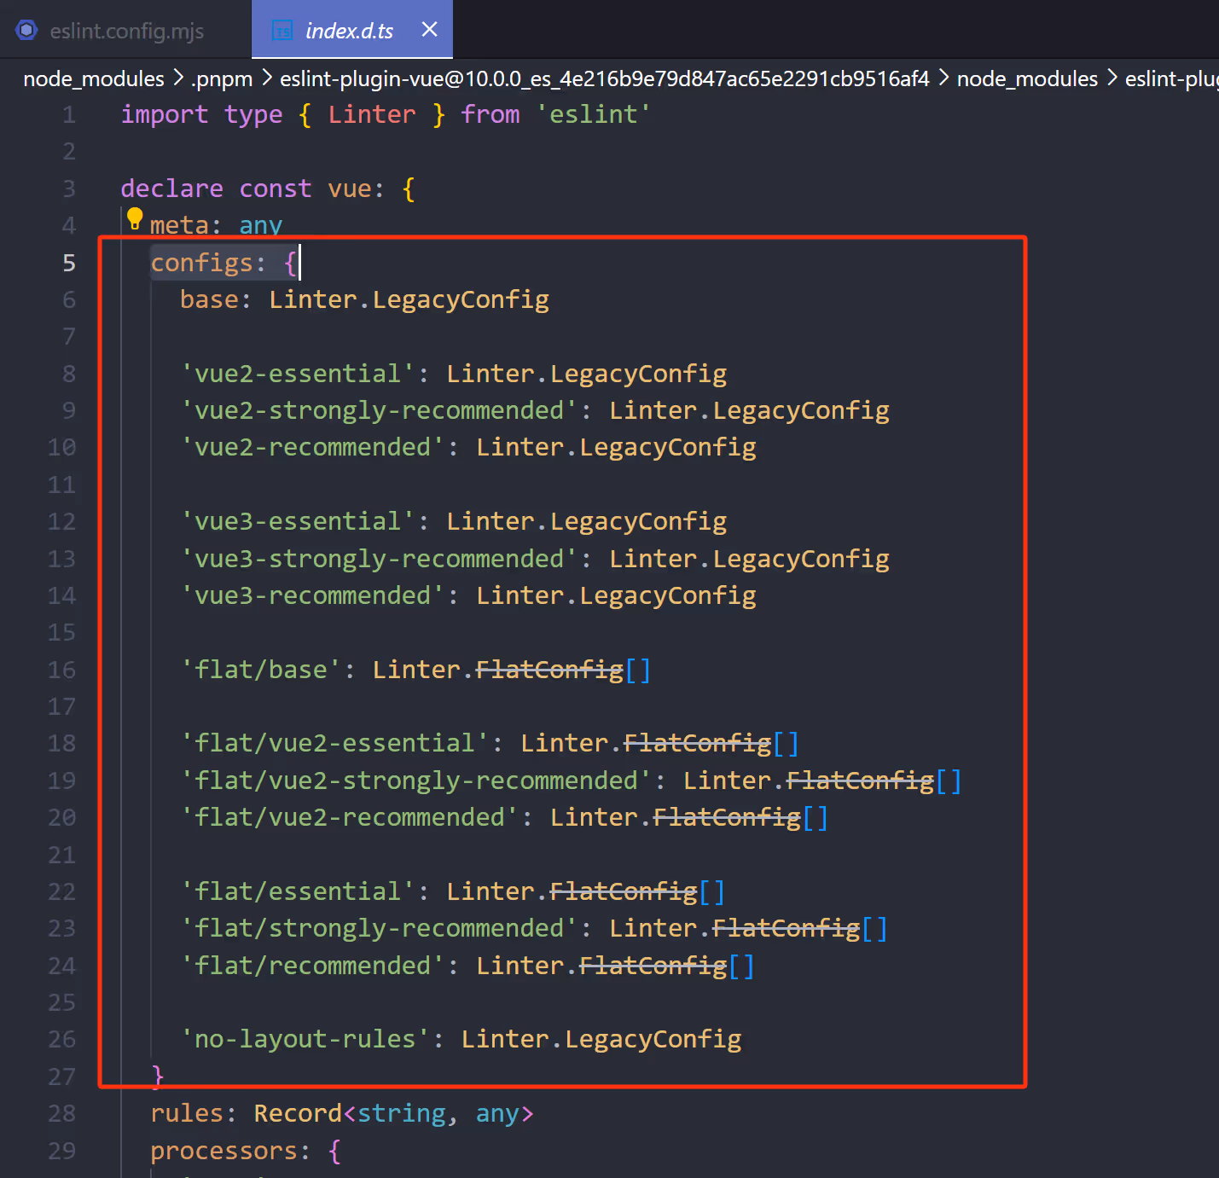
Task: Click the ESLint icon on eslint.config.mjs tab
Action: coord(26,31)
